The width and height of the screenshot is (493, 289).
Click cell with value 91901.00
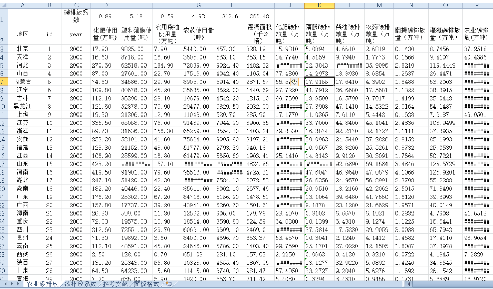[136, 172]
